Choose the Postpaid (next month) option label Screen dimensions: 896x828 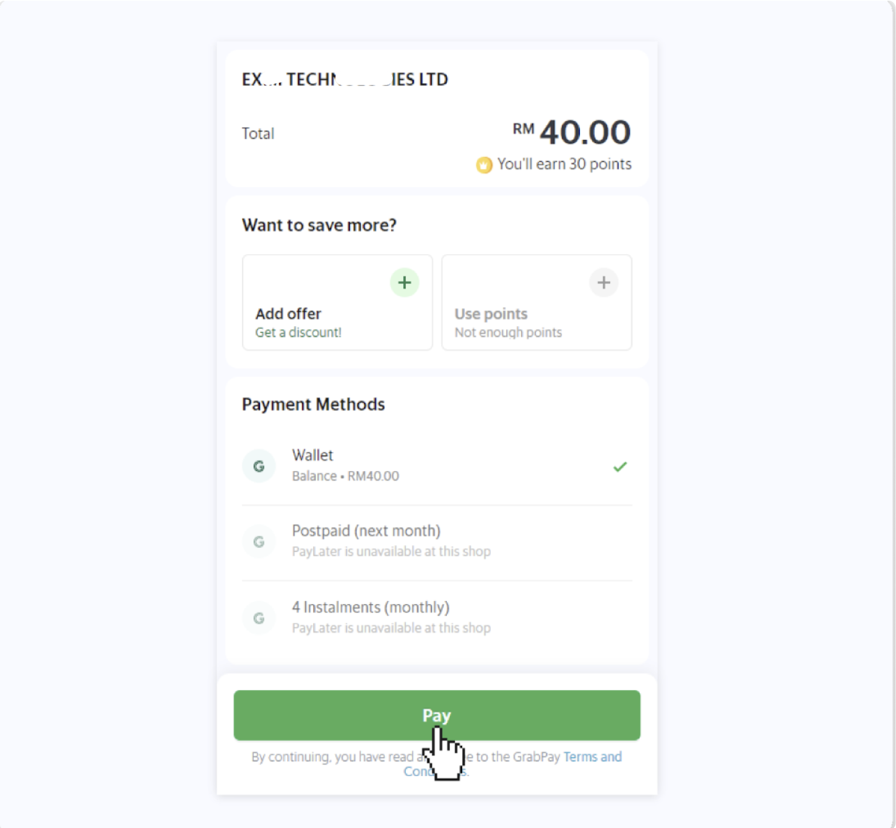pyautogui.click(x=366, y=531)
